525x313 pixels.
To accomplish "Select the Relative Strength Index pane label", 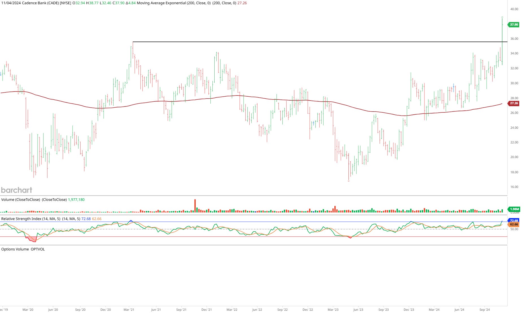I will pos(31,219).
